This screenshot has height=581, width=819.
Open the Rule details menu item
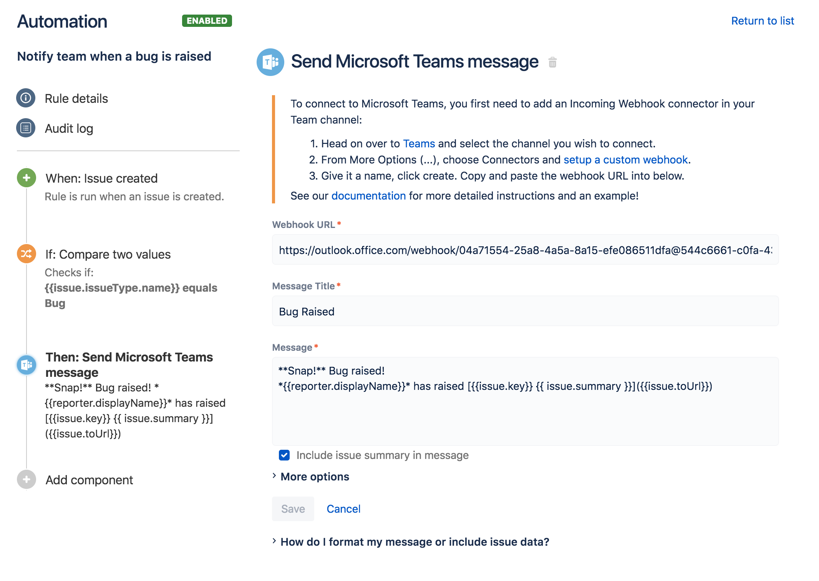tap(76, 99)
